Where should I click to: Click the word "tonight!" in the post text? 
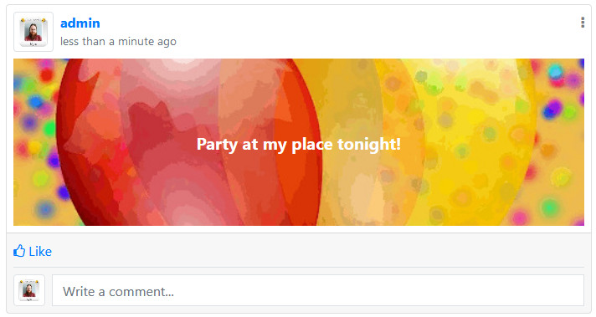tap(369, 144)
